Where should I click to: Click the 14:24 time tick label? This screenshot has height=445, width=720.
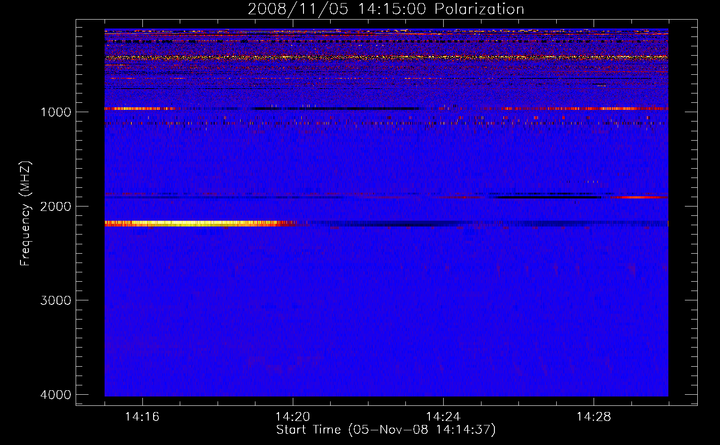pos(443,417)
